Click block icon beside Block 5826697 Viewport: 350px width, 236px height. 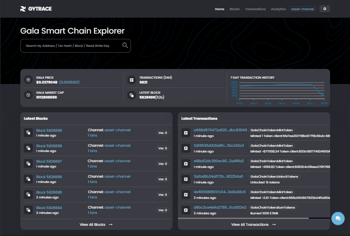click(28, 164)
